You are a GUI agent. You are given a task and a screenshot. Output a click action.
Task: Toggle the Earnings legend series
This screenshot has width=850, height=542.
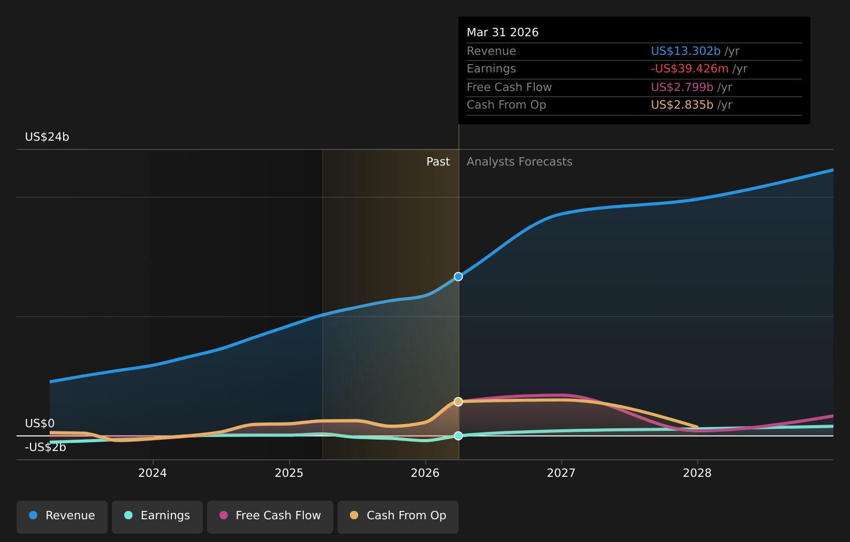coord(157,517)
